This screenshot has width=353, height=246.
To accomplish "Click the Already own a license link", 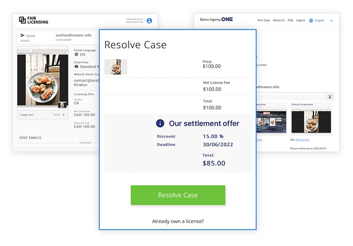I will click(x=178, y=221).
